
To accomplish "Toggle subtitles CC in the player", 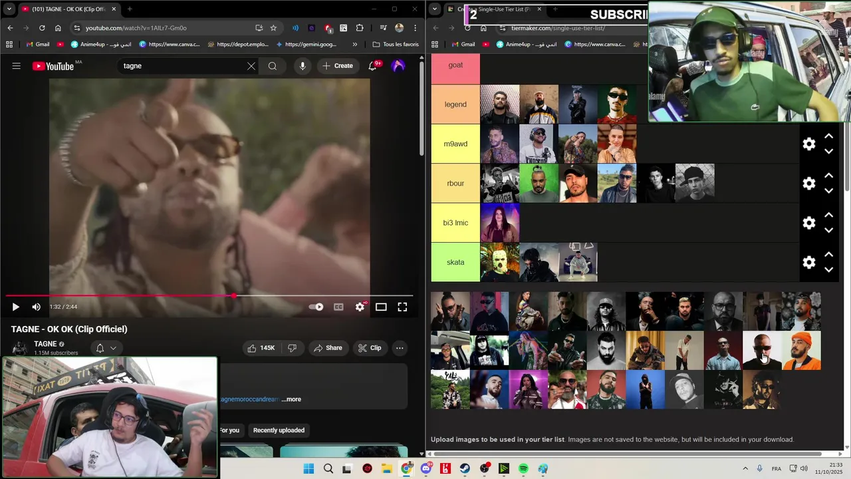I will 338,307.
